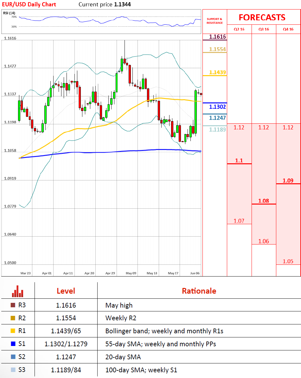
Task: Click the 'SUPPORT & RESISTANCE' column header
Action: tap(215, 21)
